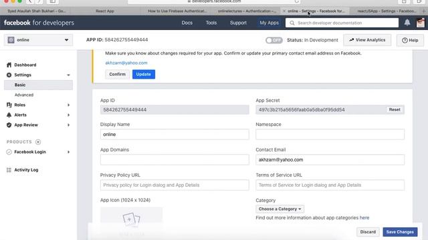The width and height of the screenshot is (428, 240).
Task: Click the Confirm email button
Action: 118,74
